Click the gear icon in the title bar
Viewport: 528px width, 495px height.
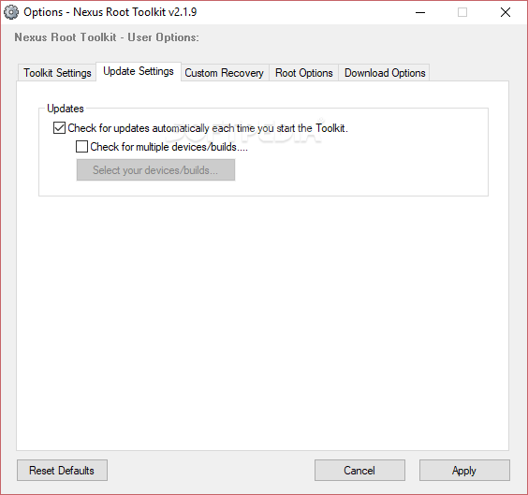coord(11,12)
